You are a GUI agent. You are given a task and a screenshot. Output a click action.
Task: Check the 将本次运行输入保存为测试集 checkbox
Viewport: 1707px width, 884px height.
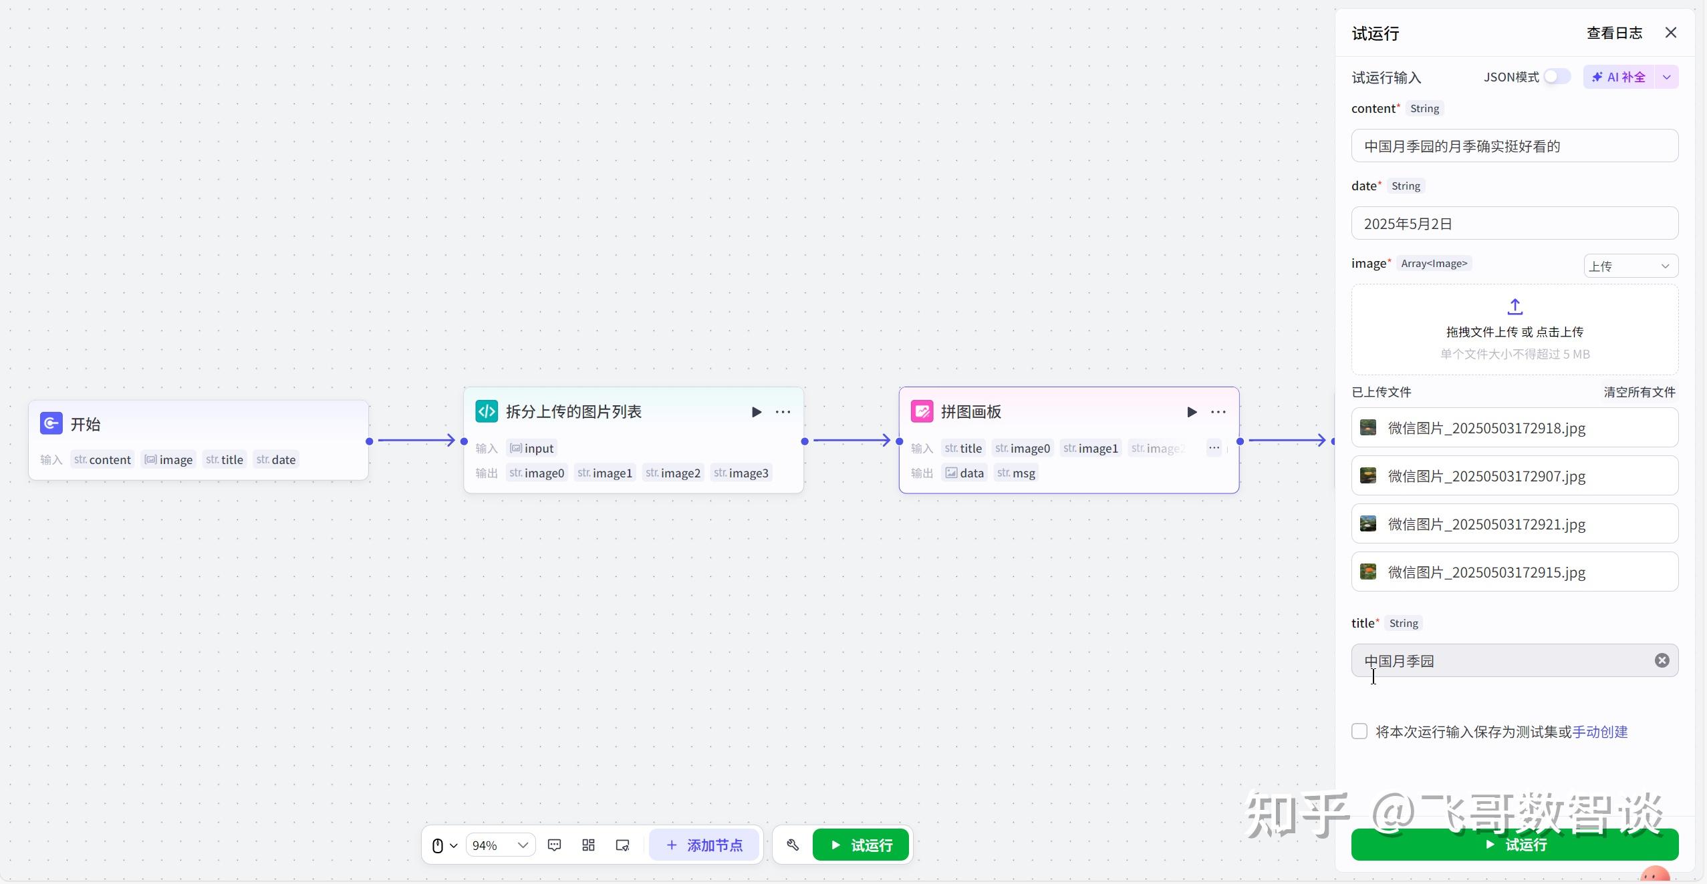pos(1360,732)
